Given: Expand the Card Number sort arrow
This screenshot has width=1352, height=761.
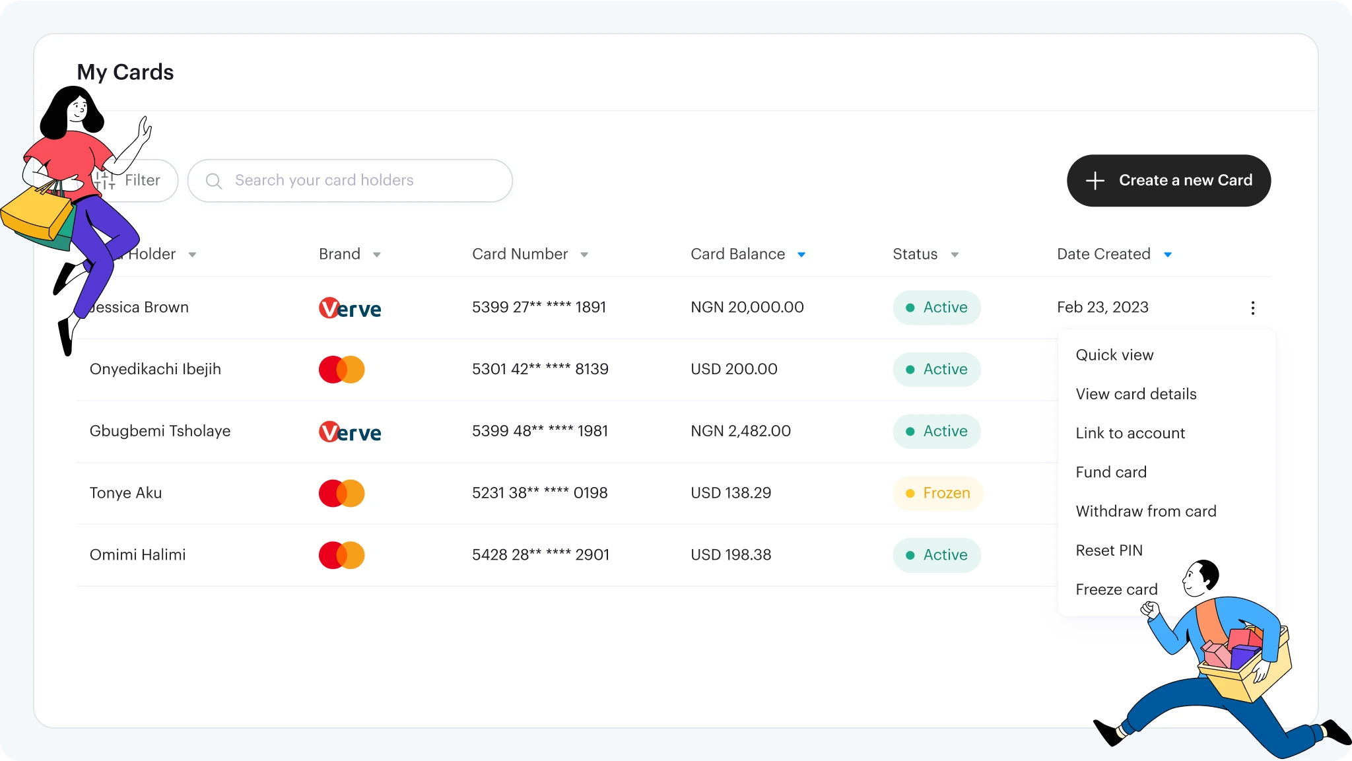Looking at the screenshot, I should 584,255.
